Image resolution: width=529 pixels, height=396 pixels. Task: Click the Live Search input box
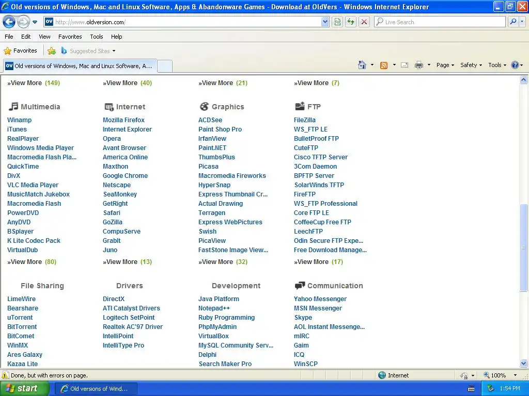tap(440, 22)
